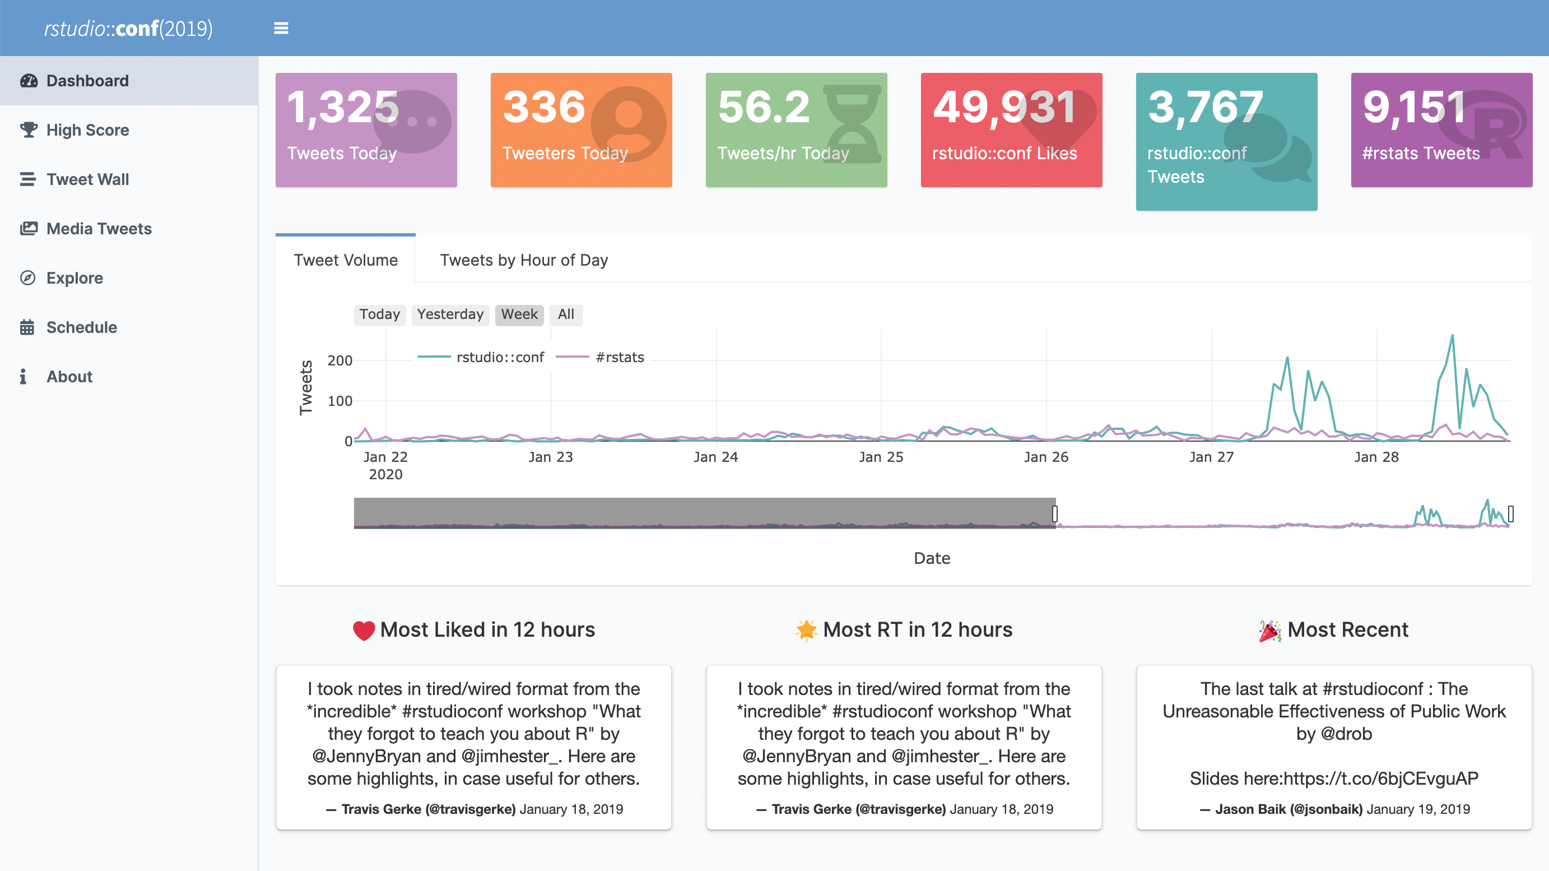Set chart range to Week

tap(519, 314)
